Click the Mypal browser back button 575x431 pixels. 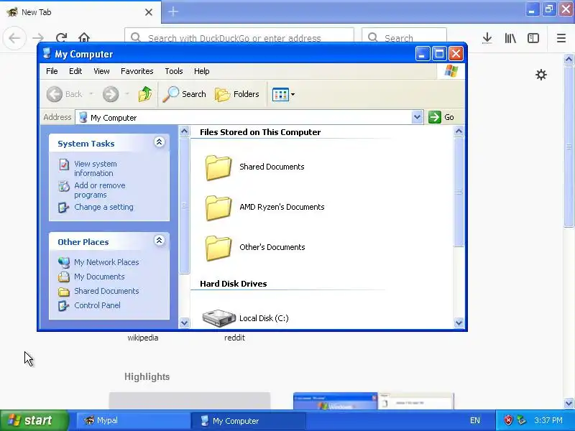pos(14,38)
